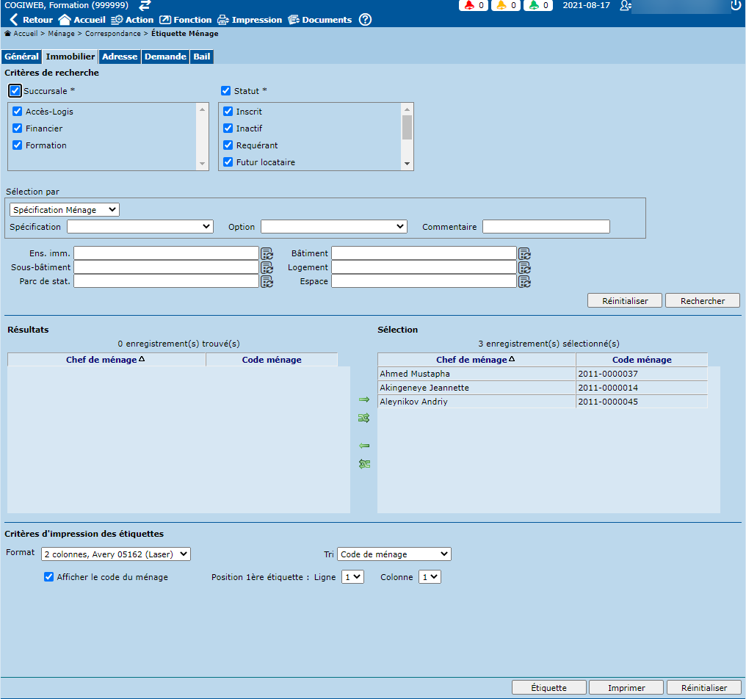Expand the Tri sort dropdown

coord(394,554)
